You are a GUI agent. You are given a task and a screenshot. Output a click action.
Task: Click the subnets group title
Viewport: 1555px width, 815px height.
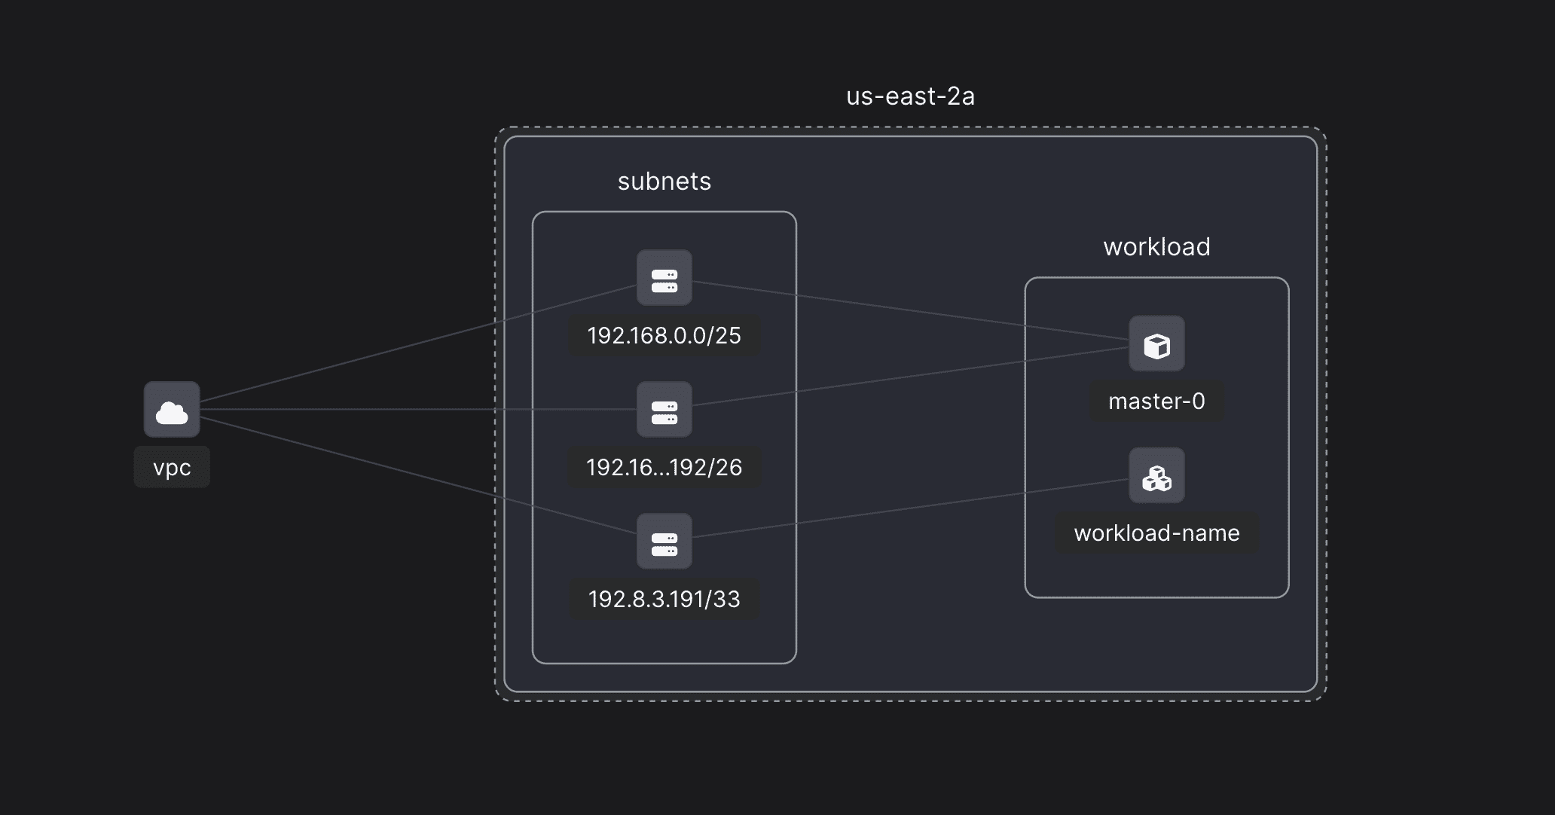[664, 181]
